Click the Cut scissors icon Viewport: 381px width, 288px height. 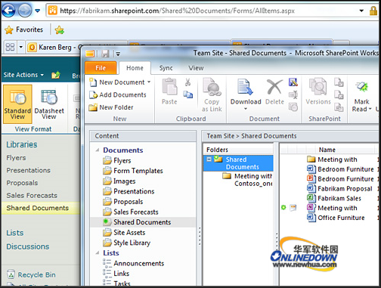187,82
